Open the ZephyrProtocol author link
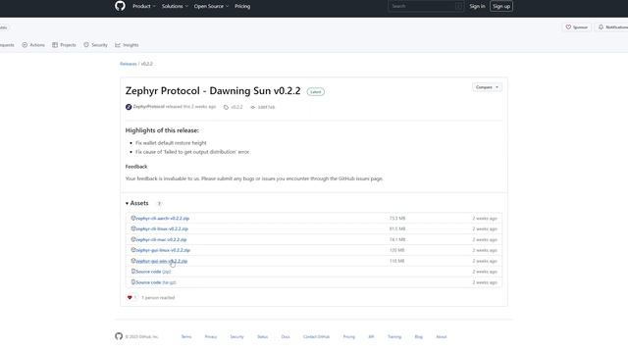 point(148,107)
